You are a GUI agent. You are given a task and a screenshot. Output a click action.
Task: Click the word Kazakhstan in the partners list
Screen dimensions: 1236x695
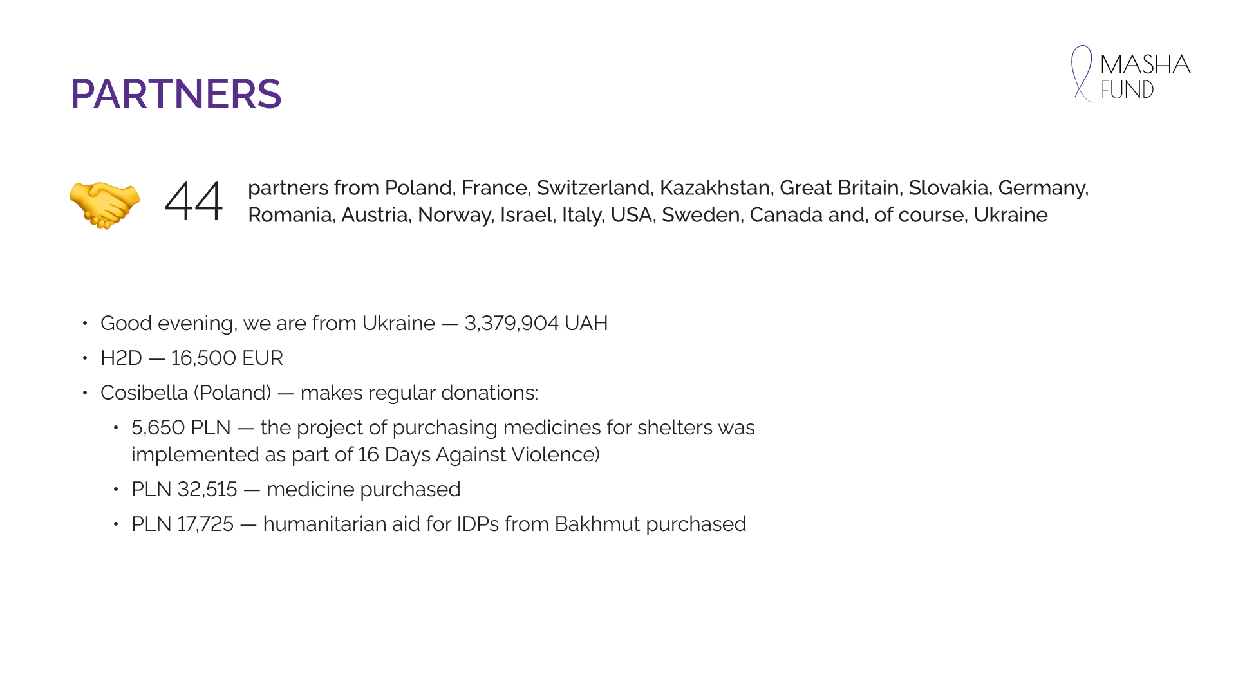tap(715, 188)
